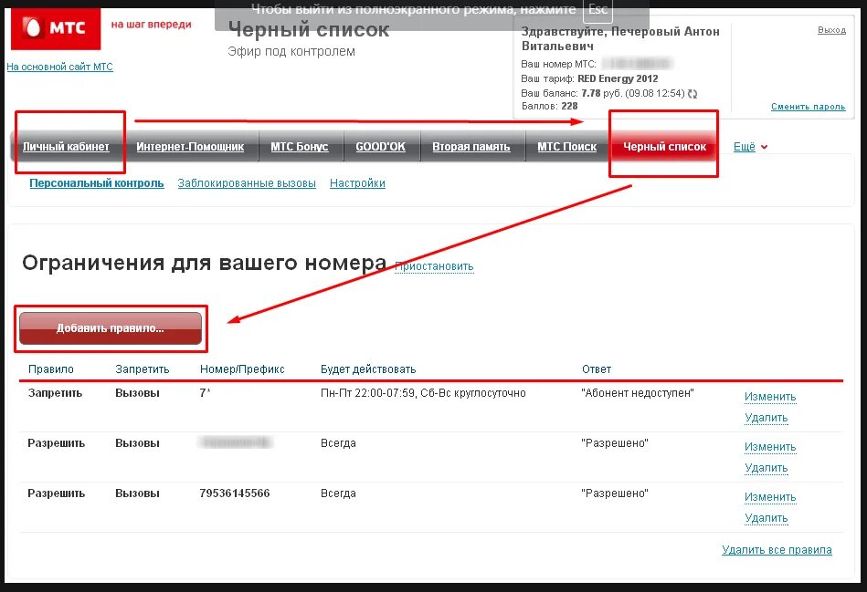
Task: Open the МТС Бонус tab
Action: tap(299, 146)
